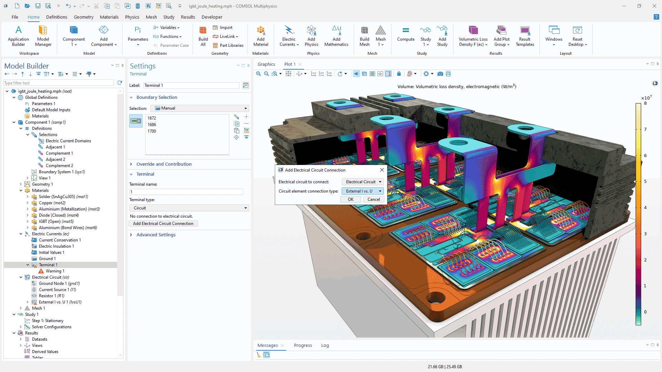Expand the Advanced Settings section

pos(156,235)
